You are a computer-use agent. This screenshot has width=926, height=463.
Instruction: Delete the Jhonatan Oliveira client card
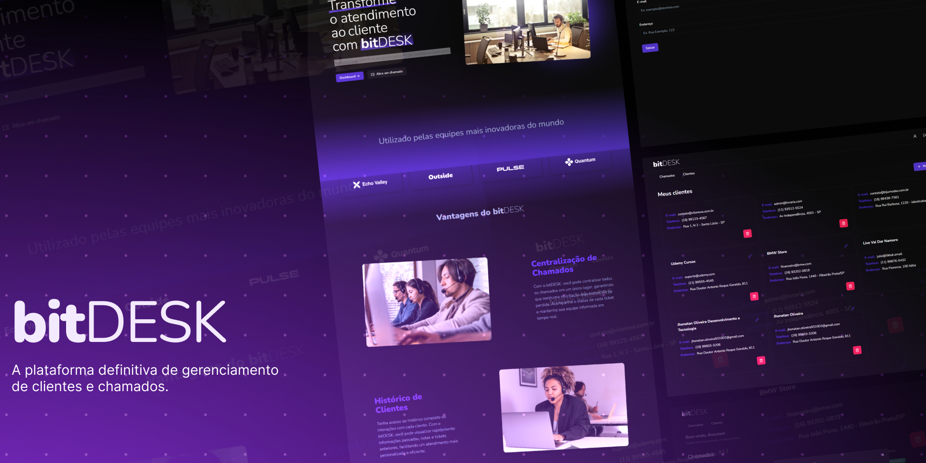857,350
